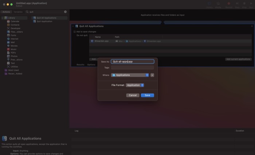Select the Contacts library category
This screenshot has width=255, height=155.
tap(13, 25)
